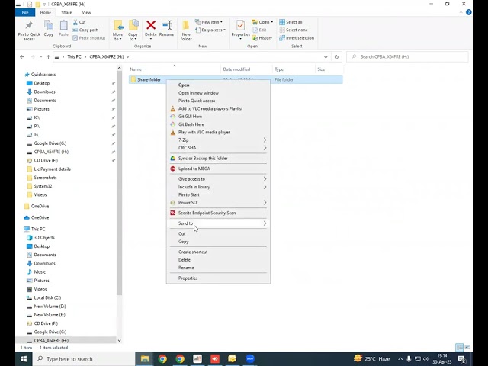The height and width of the screenshot is (366, 488).
Task: Click the Paste icon in the ribbon
Action: (x=63, y=29)
